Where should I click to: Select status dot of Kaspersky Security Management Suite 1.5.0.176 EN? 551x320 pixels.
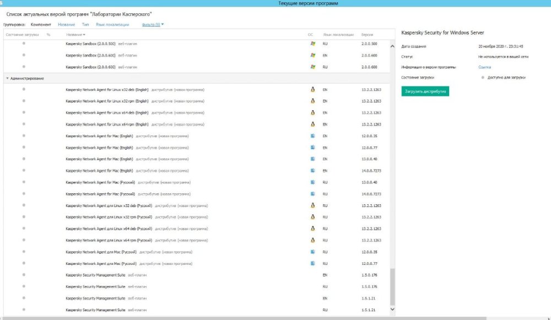tap(24, 275)
